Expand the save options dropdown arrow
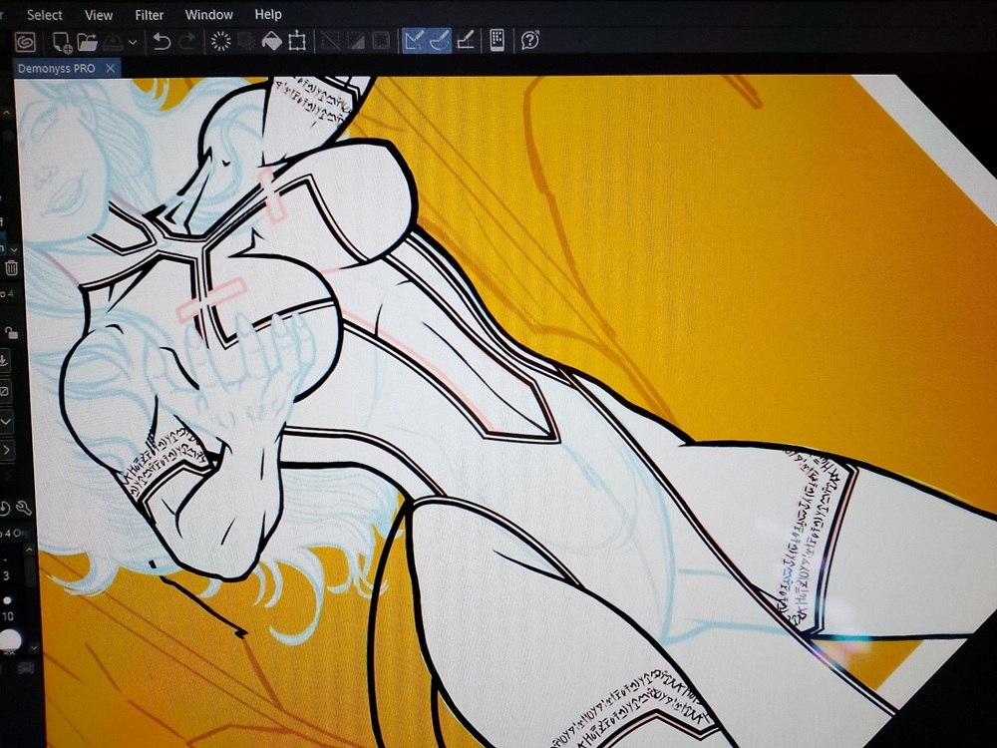Screen dimensions: 997x748 click(x=133, y=43)
